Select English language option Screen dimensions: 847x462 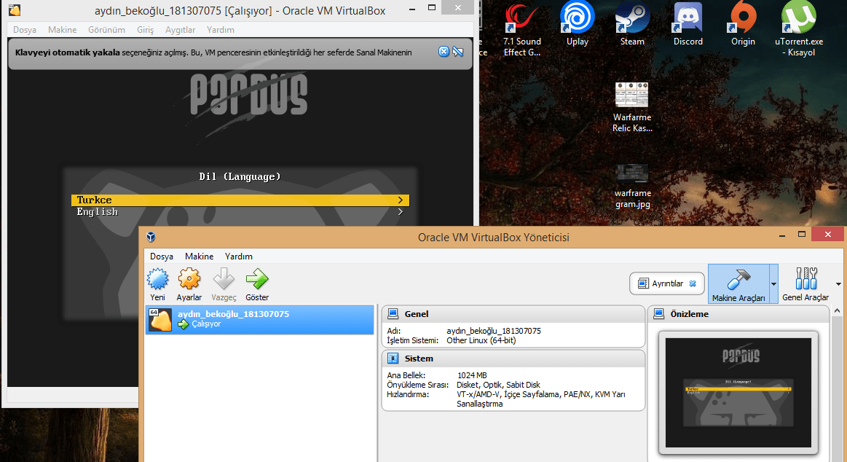(240, 212)
